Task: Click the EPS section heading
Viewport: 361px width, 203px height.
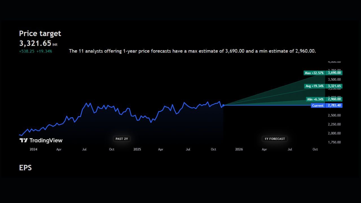Action: pos(25,168)
